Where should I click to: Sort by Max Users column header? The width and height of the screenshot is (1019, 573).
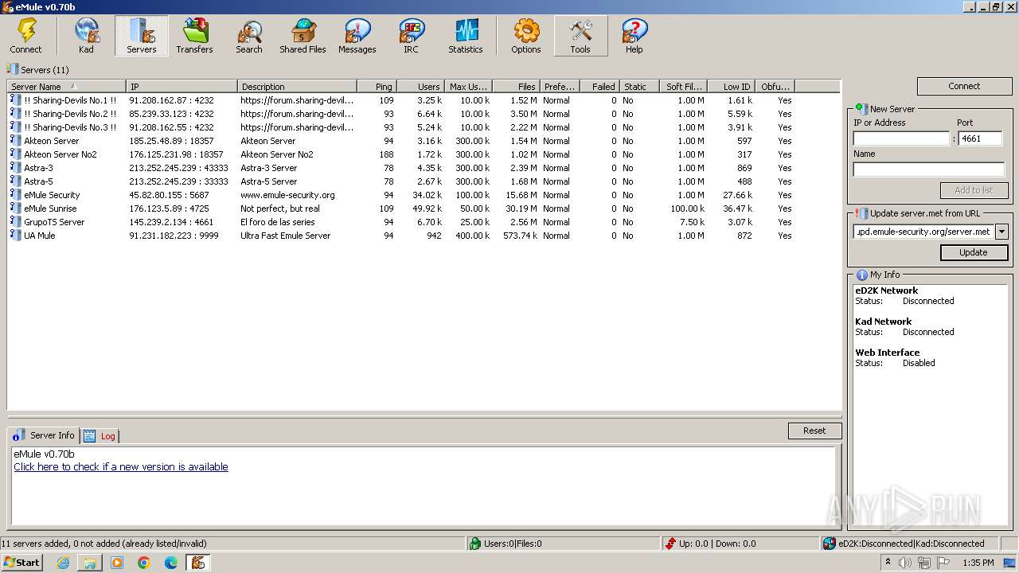coord(468,86)
